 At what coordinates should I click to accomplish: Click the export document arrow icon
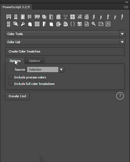tap(58, 24)
